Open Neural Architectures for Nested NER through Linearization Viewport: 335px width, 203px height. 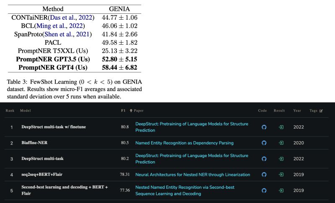pyautogui.click(x=193, y=175)
